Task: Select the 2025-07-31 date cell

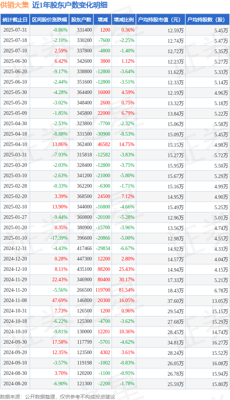Action: coord(15,30)
